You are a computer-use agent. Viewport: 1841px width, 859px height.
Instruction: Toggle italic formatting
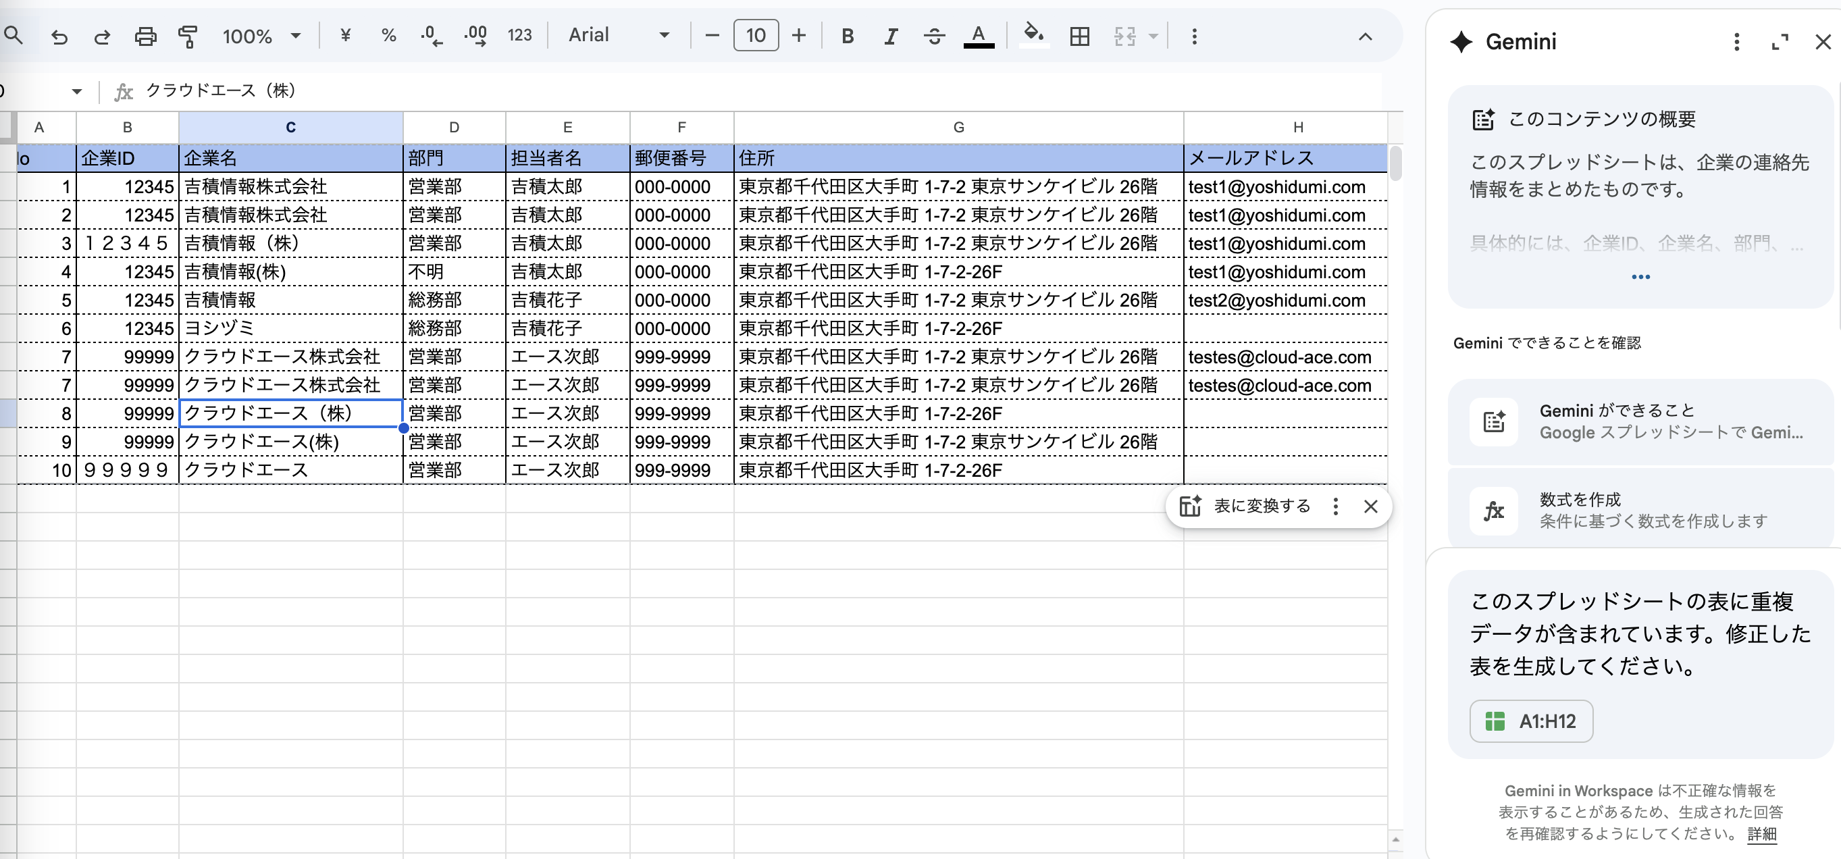(x=891, y=36)
